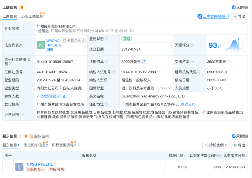This screenshot has width=252, height=178.
Task: Click help icon beside 注册地址
Action: 107,104
